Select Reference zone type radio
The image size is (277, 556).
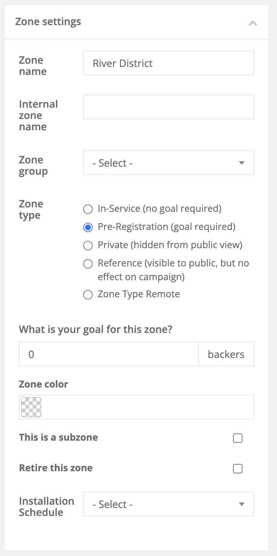(88, 264)
